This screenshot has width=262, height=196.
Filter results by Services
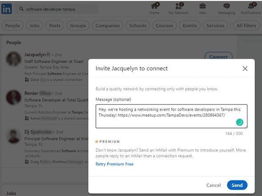tap(215, 26)
